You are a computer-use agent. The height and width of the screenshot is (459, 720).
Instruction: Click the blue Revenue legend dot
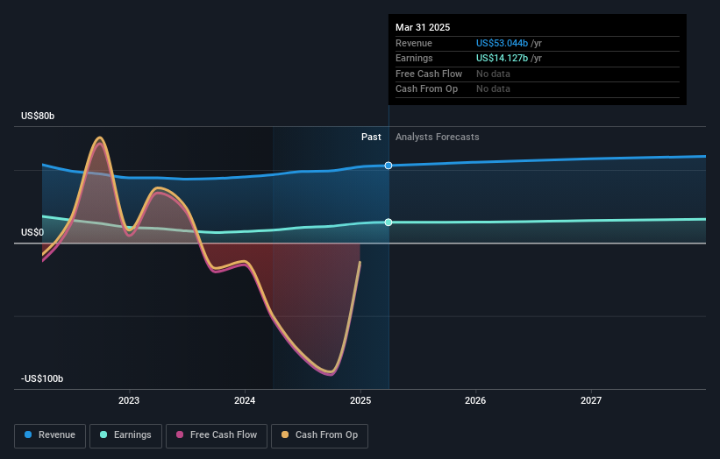coord(28,434)
